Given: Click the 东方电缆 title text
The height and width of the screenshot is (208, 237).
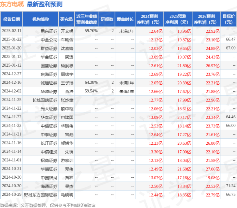Looking at the screenshot, I should coord(12,4).
